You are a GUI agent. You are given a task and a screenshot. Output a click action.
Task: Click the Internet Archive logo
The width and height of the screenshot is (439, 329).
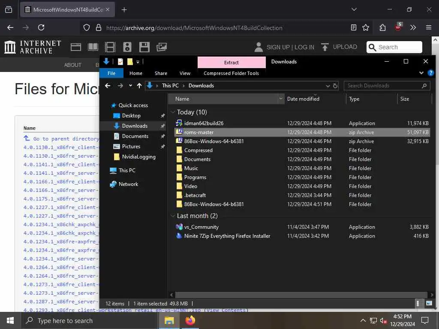click(x=33, y=47)
